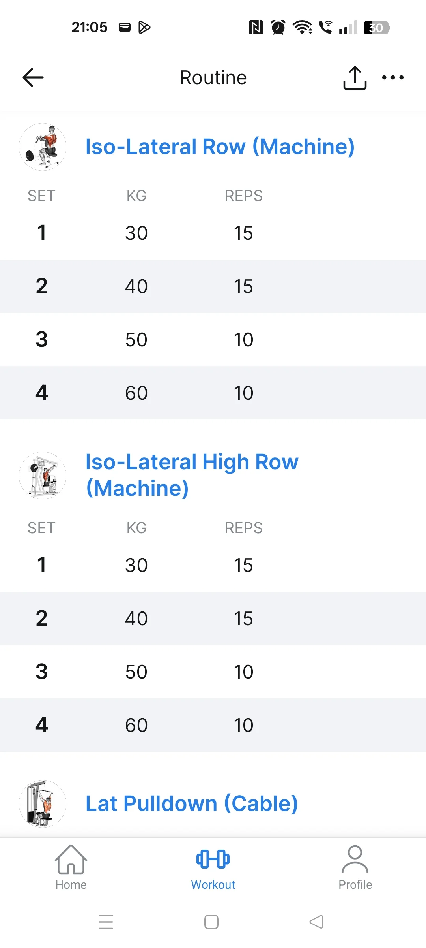Tap the Iso-Lateral High Row thumbnail
This screenshot has height=948, width=426.
tap(43, 475)
